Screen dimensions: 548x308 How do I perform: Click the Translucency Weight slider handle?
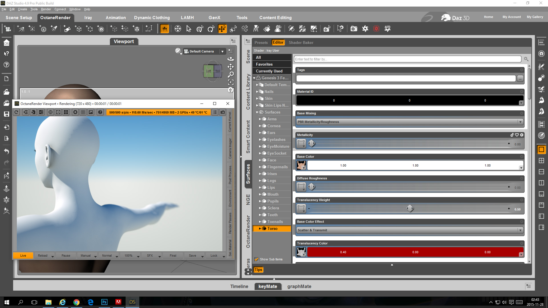[x=410, y=209]
